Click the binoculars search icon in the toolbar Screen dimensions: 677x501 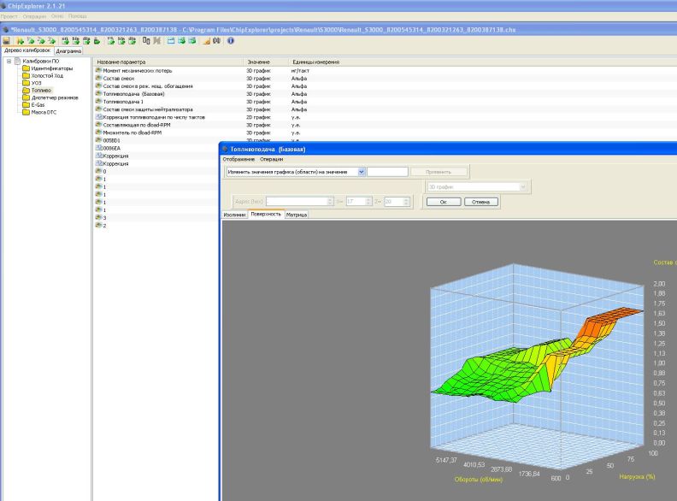tap(217, 40)
